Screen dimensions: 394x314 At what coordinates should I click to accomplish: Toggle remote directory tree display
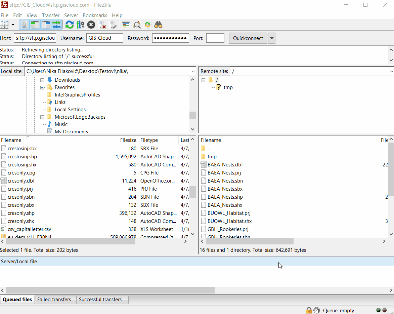click(x=46, y=25)
